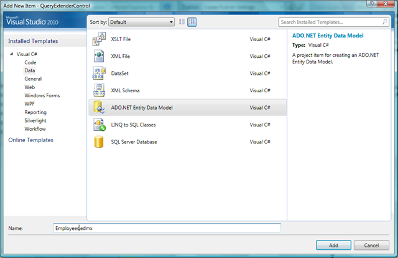Select the WPF category

tap(29, 104)
